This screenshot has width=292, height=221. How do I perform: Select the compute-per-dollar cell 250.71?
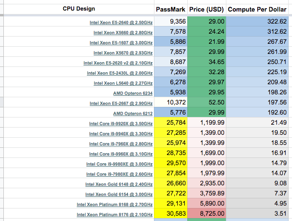[257, 62]
